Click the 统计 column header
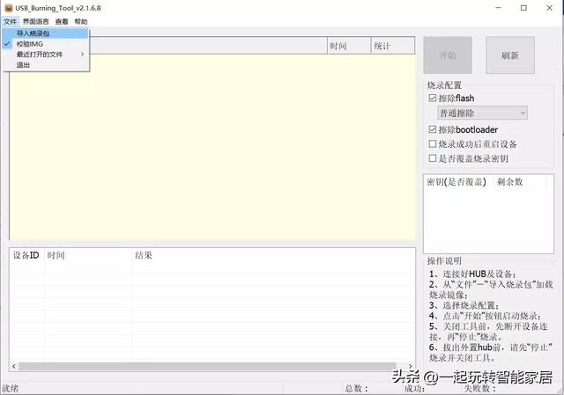 tap(393, 46)
